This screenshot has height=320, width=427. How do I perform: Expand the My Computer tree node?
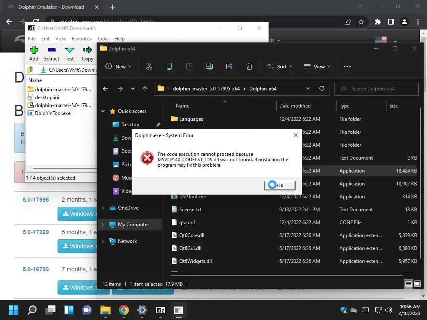coord(103,225)
